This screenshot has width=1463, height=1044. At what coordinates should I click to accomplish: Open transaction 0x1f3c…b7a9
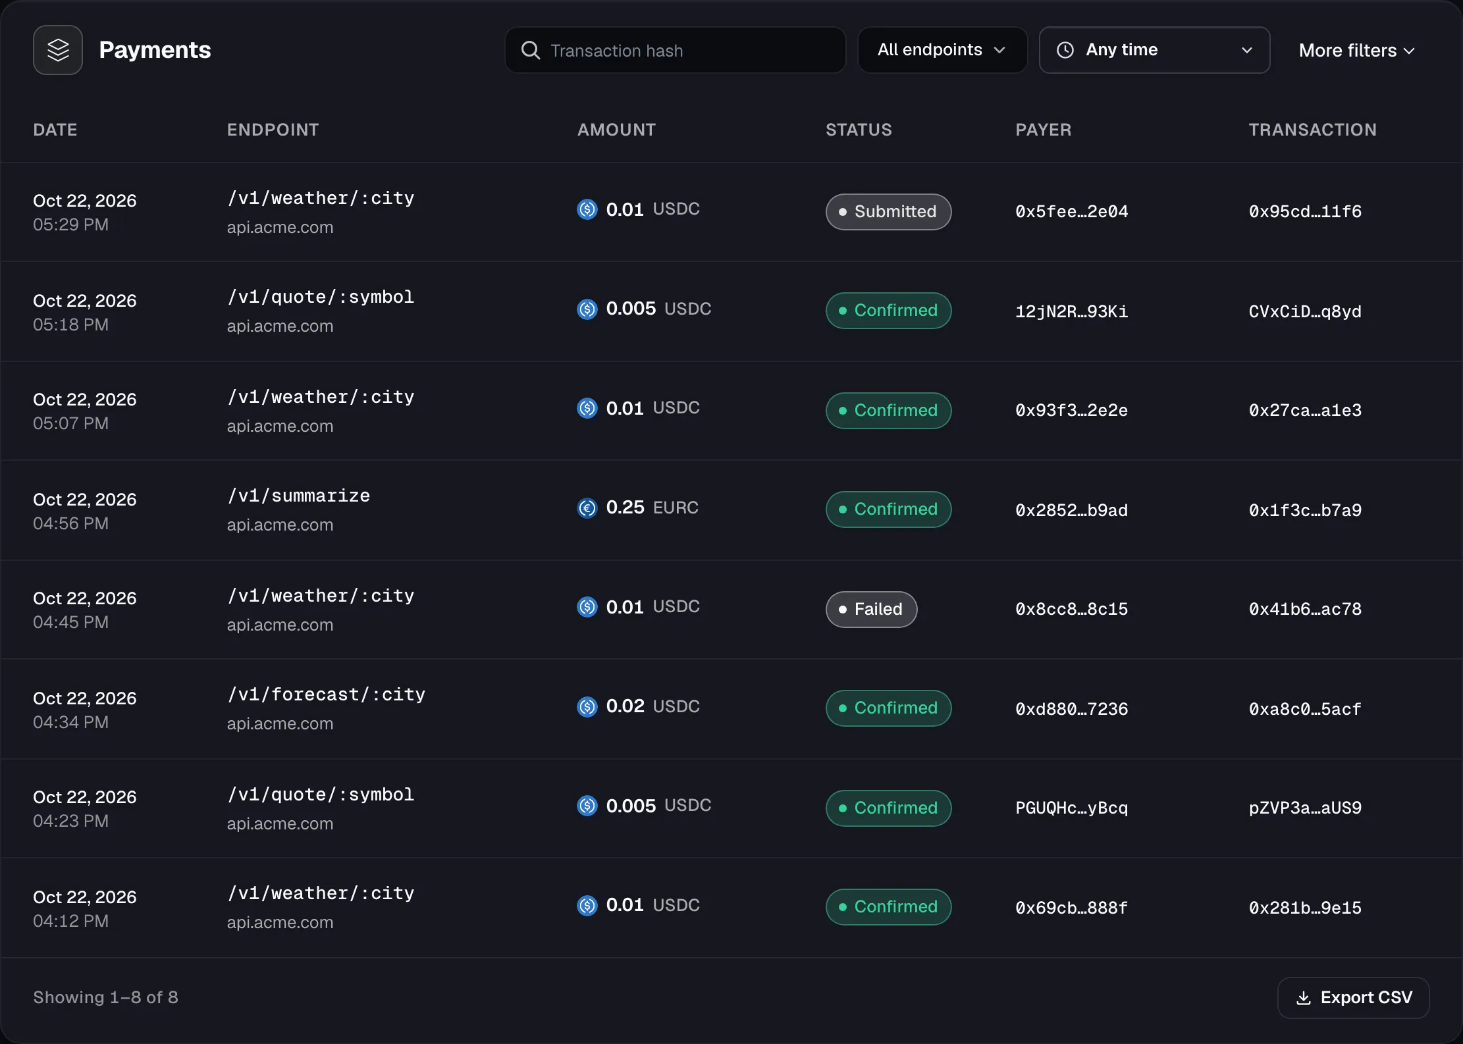[x=1305, y=510]
